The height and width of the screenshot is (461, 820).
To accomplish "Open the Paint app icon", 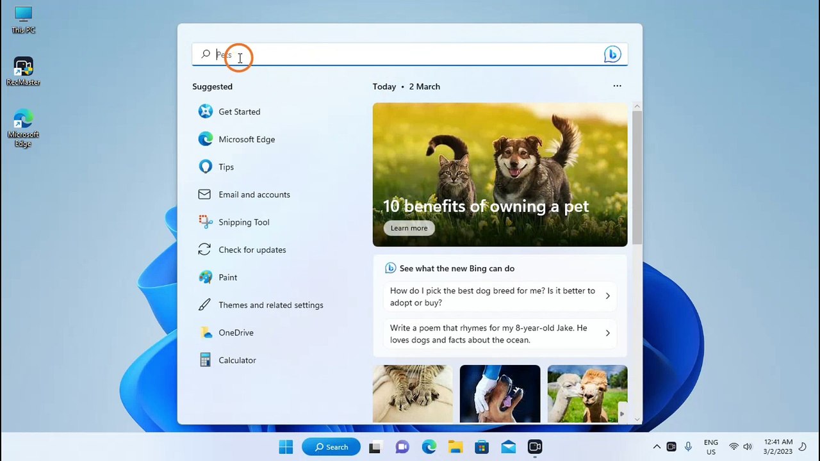I will point(205,277).
